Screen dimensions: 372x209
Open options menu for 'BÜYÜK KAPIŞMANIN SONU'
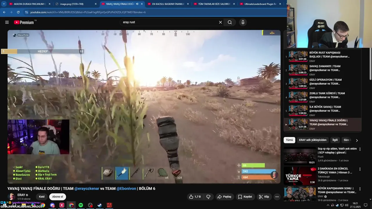[x=360, y=189]
